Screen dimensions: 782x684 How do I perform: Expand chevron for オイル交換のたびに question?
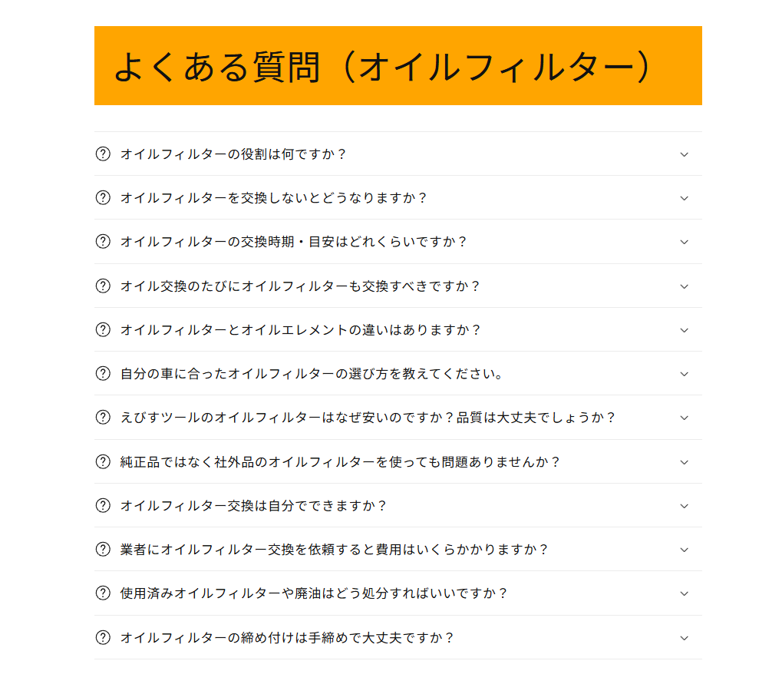[x=685, y=286]
